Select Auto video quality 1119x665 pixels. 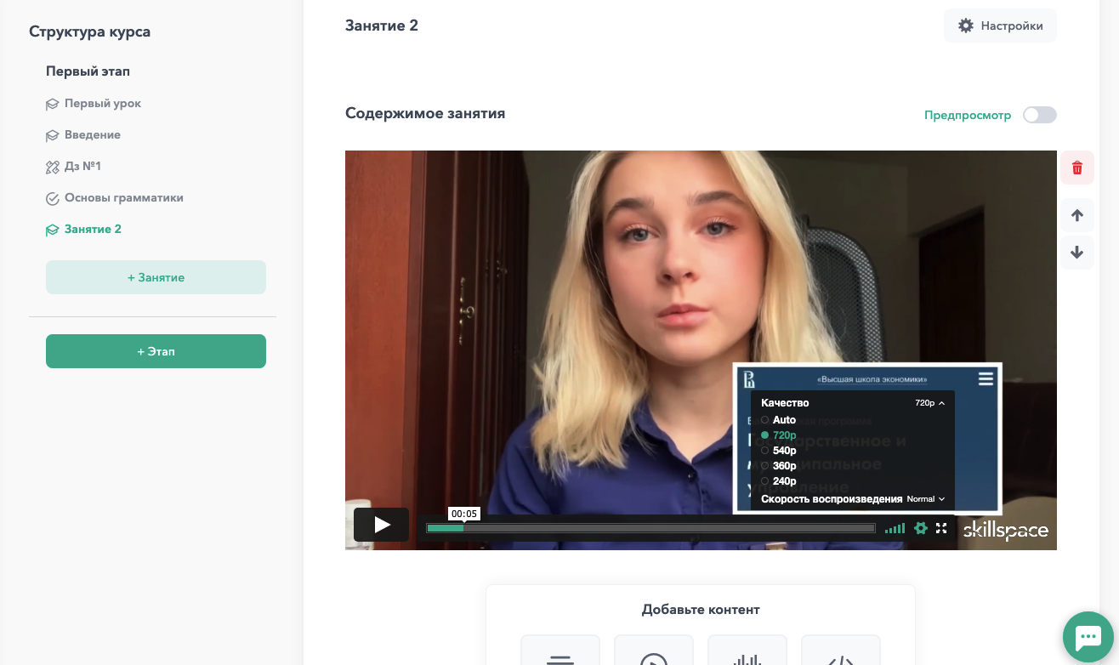pos(779,420)
